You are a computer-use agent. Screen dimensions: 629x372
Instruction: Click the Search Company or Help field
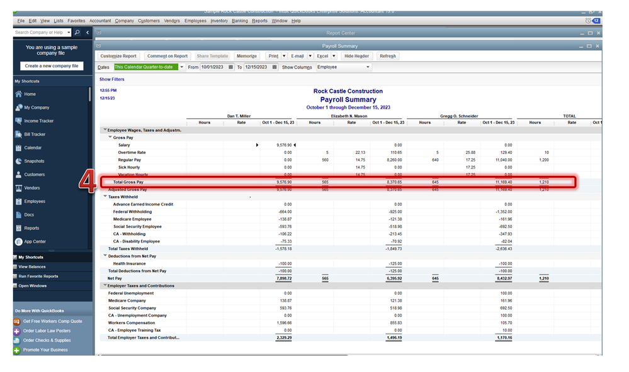[40, 33]
